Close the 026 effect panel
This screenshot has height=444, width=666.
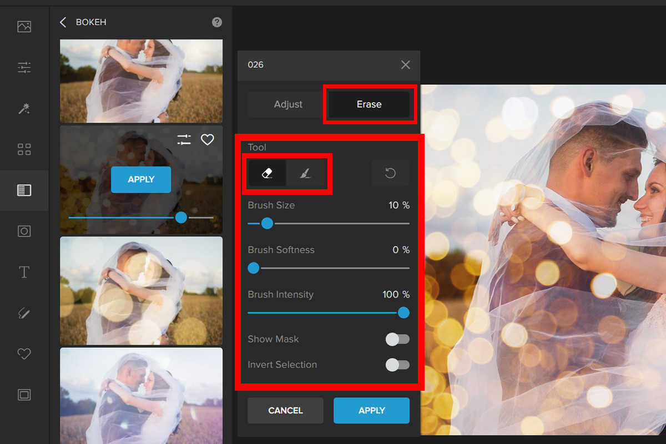pos(406,65)
